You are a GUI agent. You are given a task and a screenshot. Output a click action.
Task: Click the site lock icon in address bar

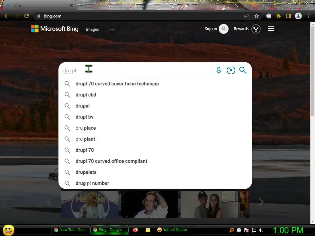point(39,16)
